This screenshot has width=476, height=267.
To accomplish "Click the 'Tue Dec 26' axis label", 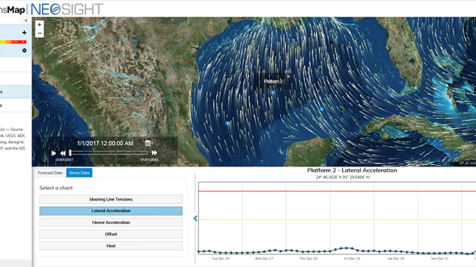I will tap(220, 258).
